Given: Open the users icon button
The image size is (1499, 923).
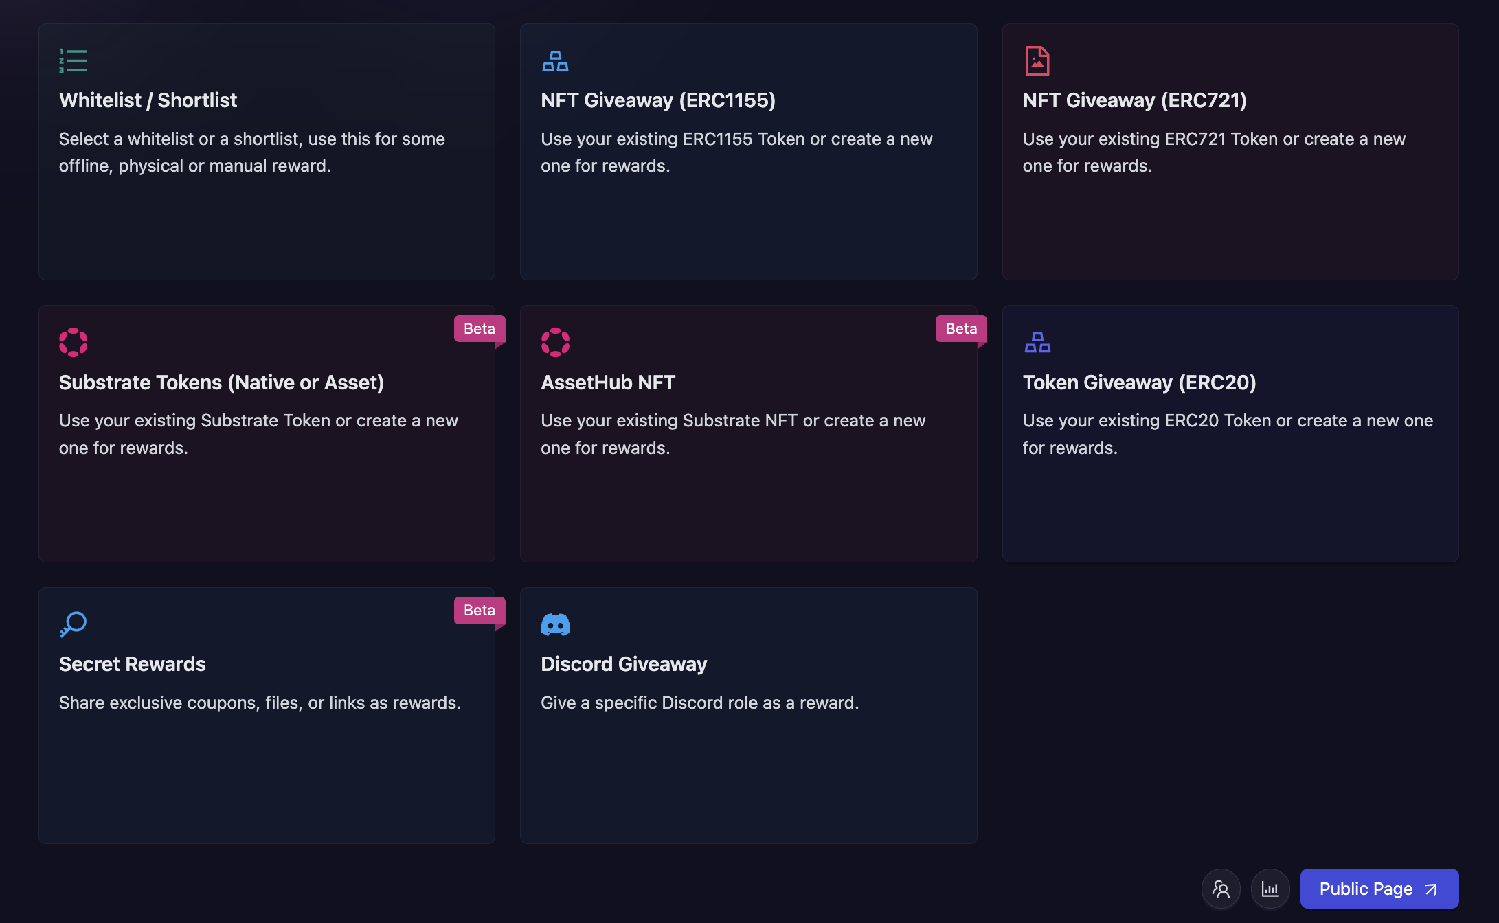Looking at the screenshot, I should point(1221,889).
